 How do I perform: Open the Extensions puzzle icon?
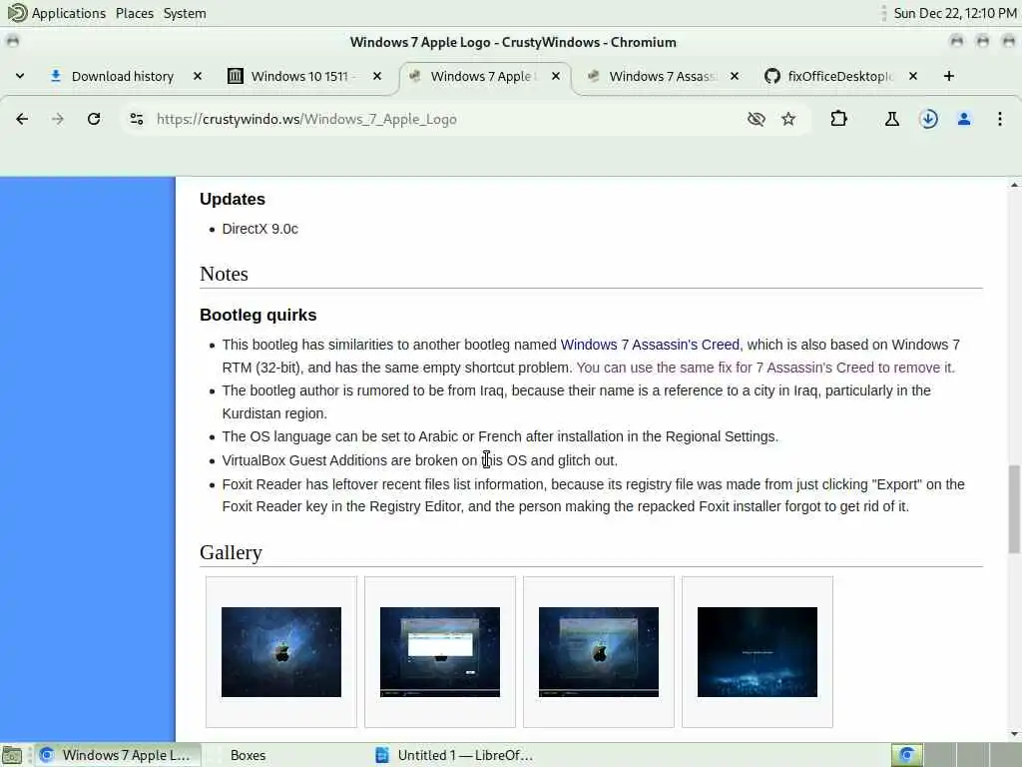pos(838,119)
